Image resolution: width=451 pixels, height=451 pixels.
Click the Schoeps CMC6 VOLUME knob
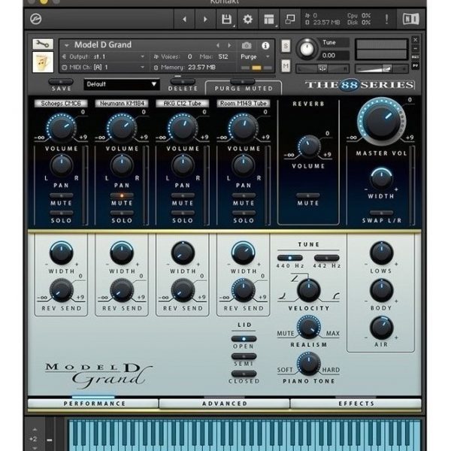tap(62, 128)
